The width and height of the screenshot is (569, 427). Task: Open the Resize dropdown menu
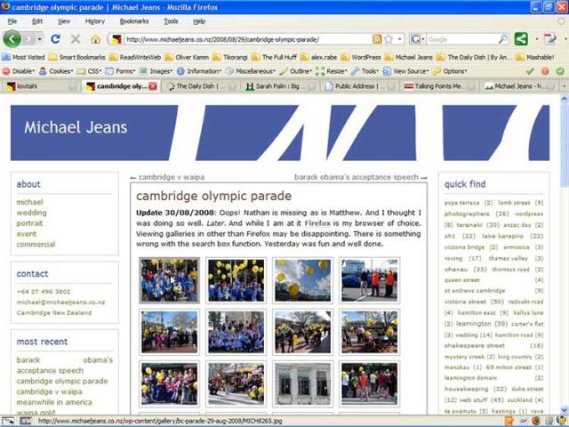pyautogui.click(x=335, y=70)
